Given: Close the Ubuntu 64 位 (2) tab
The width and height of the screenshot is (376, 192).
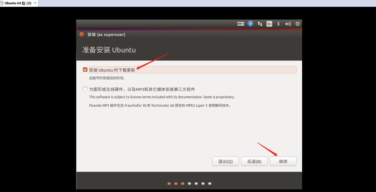Looking at the screenshot, I should (35, 3).
